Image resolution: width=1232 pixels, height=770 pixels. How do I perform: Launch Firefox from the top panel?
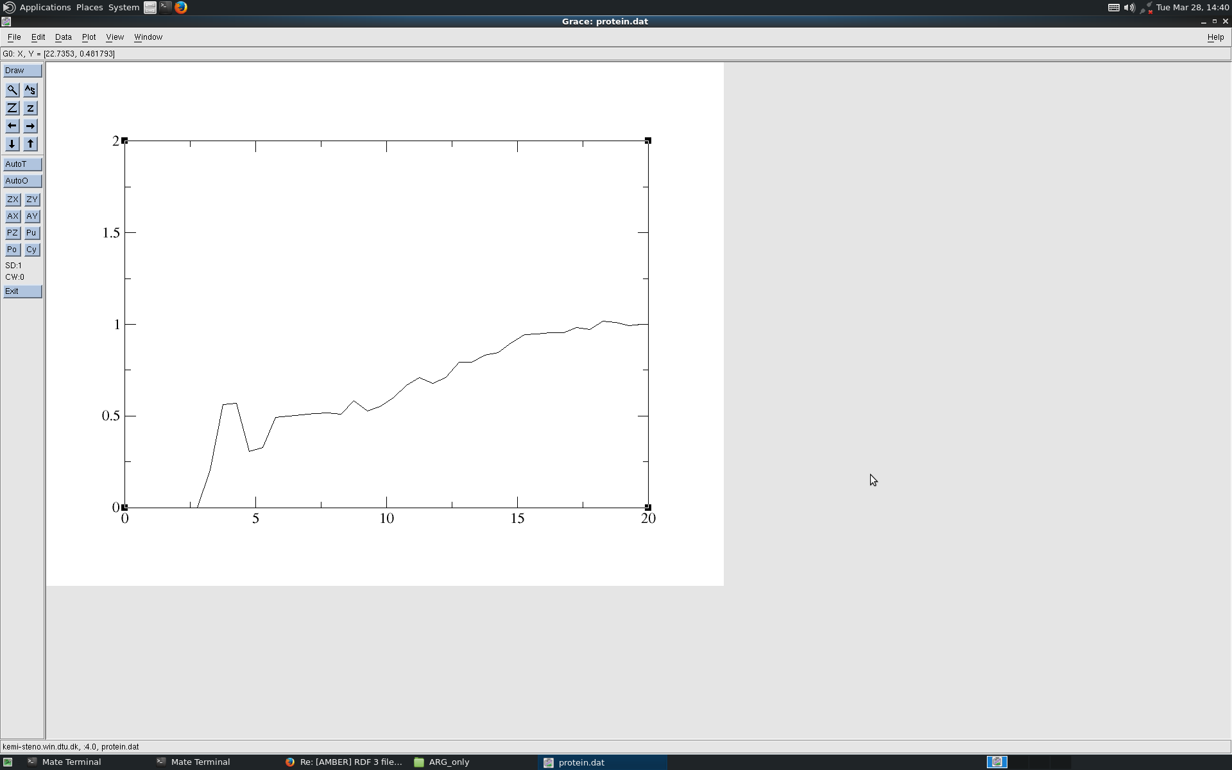pos(181,8)
